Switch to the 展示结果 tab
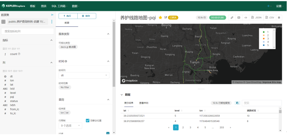This screenshot has height=138, width=287. point(129,103)
